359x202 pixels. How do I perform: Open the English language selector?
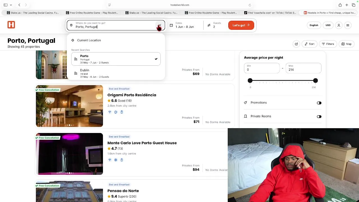pos(314,25)
